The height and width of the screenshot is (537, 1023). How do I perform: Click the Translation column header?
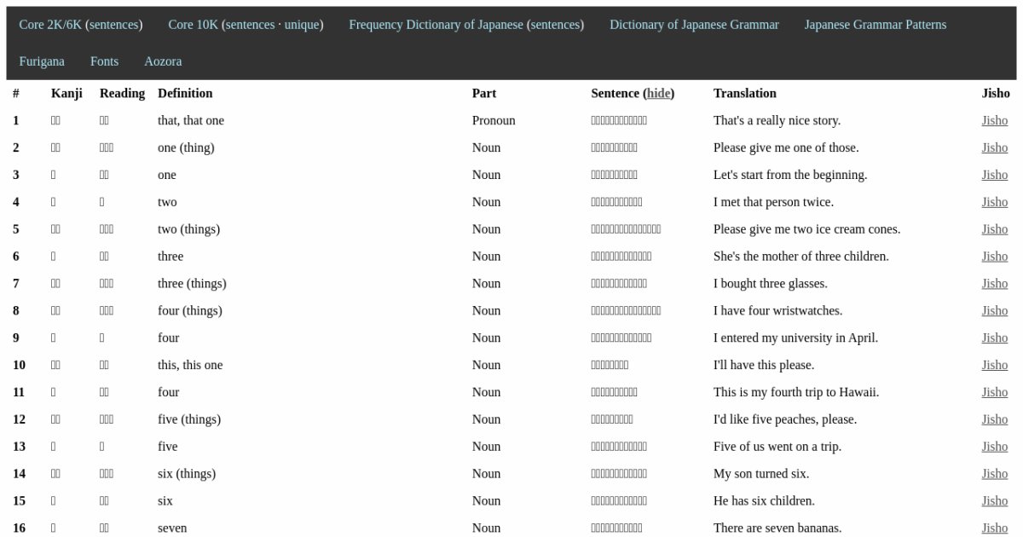coord(744,93)
